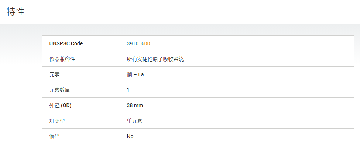Screen dimensions: 360x165
Task: Select the 外径 (OD) row label
Action: pyautogui.click(x=61, y=106)
